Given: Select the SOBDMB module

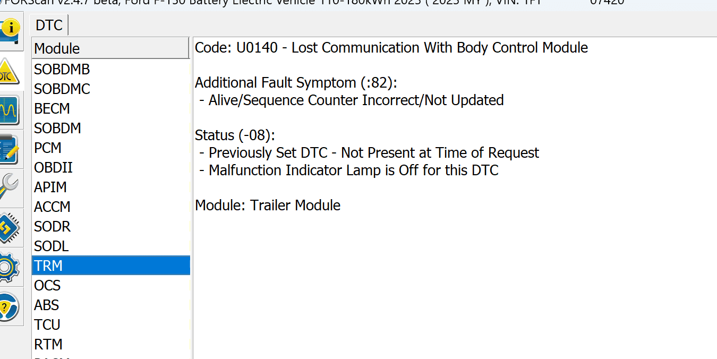Looking at the screenshot, I should (62, 70).
